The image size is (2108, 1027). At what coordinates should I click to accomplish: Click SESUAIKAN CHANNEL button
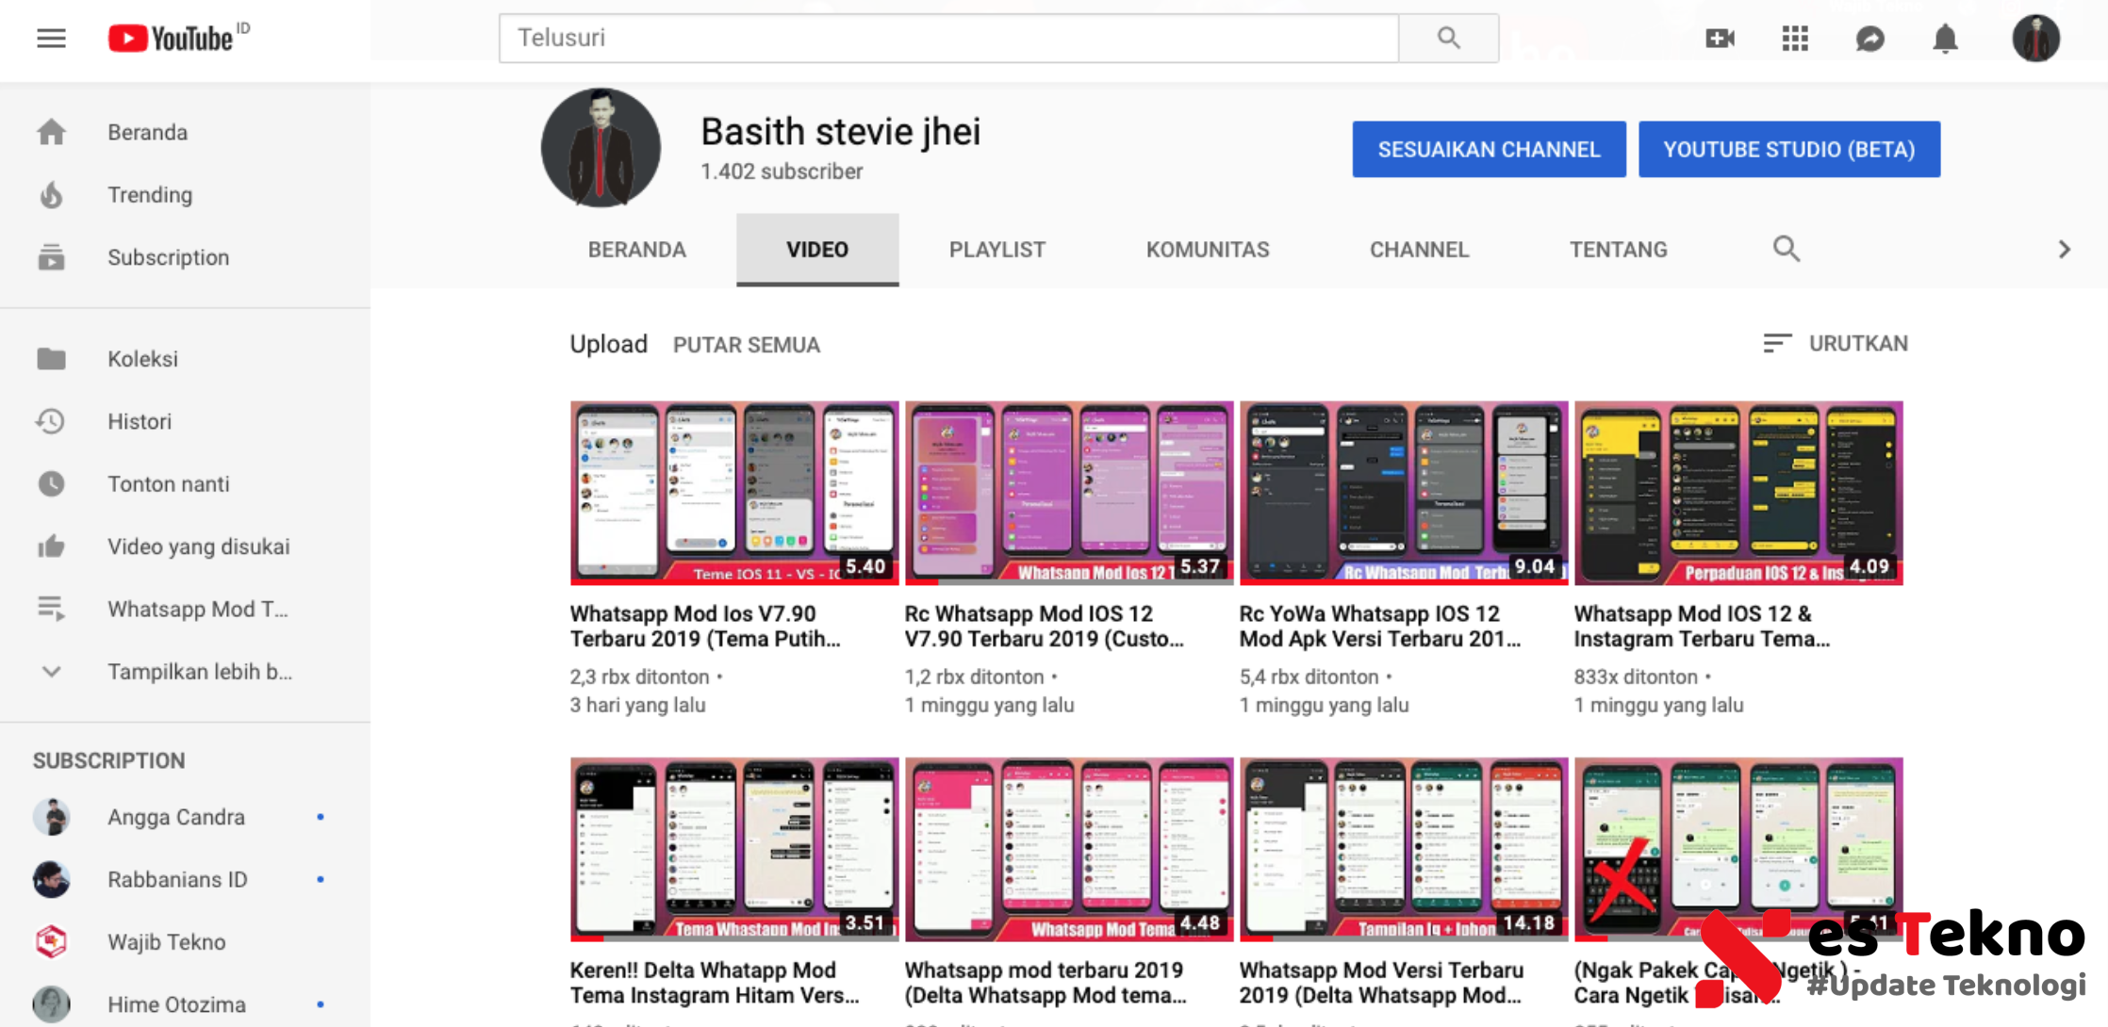pyautogui.click(x=1489, y=149)
